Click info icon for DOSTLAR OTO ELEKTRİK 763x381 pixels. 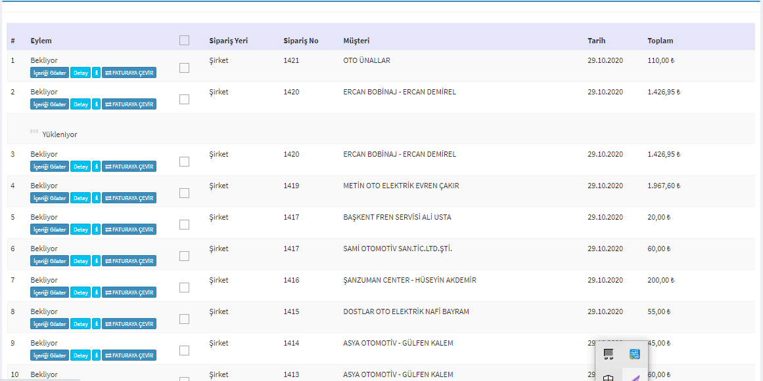pos(96,324)
